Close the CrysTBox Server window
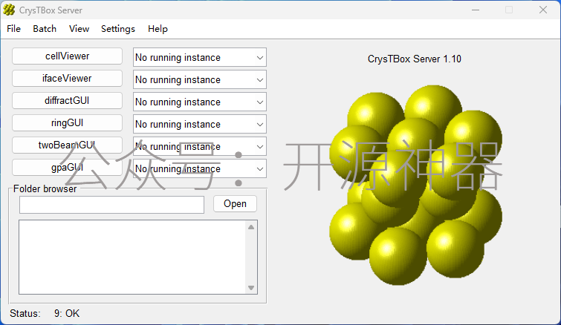This screenshot has width=561, height=325. (543, 10)
